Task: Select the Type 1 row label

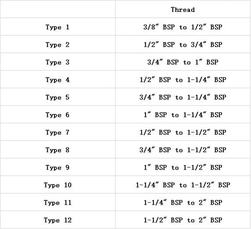Action: pos(57,27)
